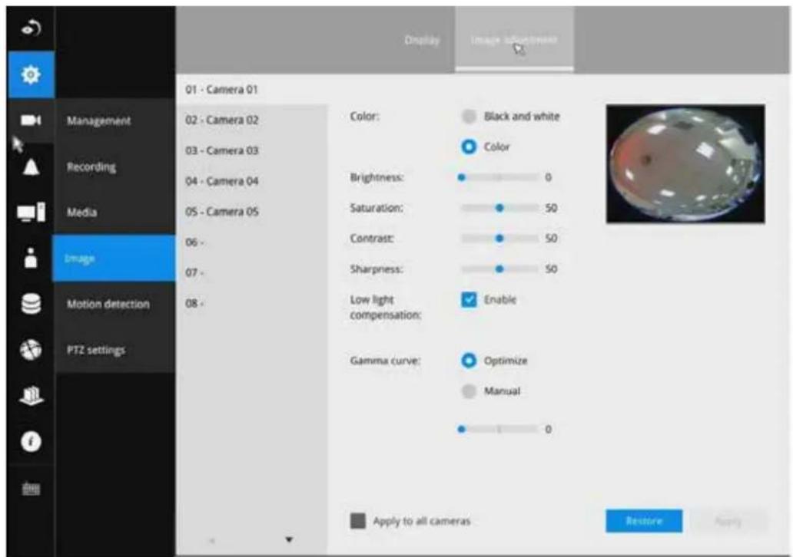Click the keyboard icon at sidebar bottom
793x557 pixels.
(x=31, y=488)
